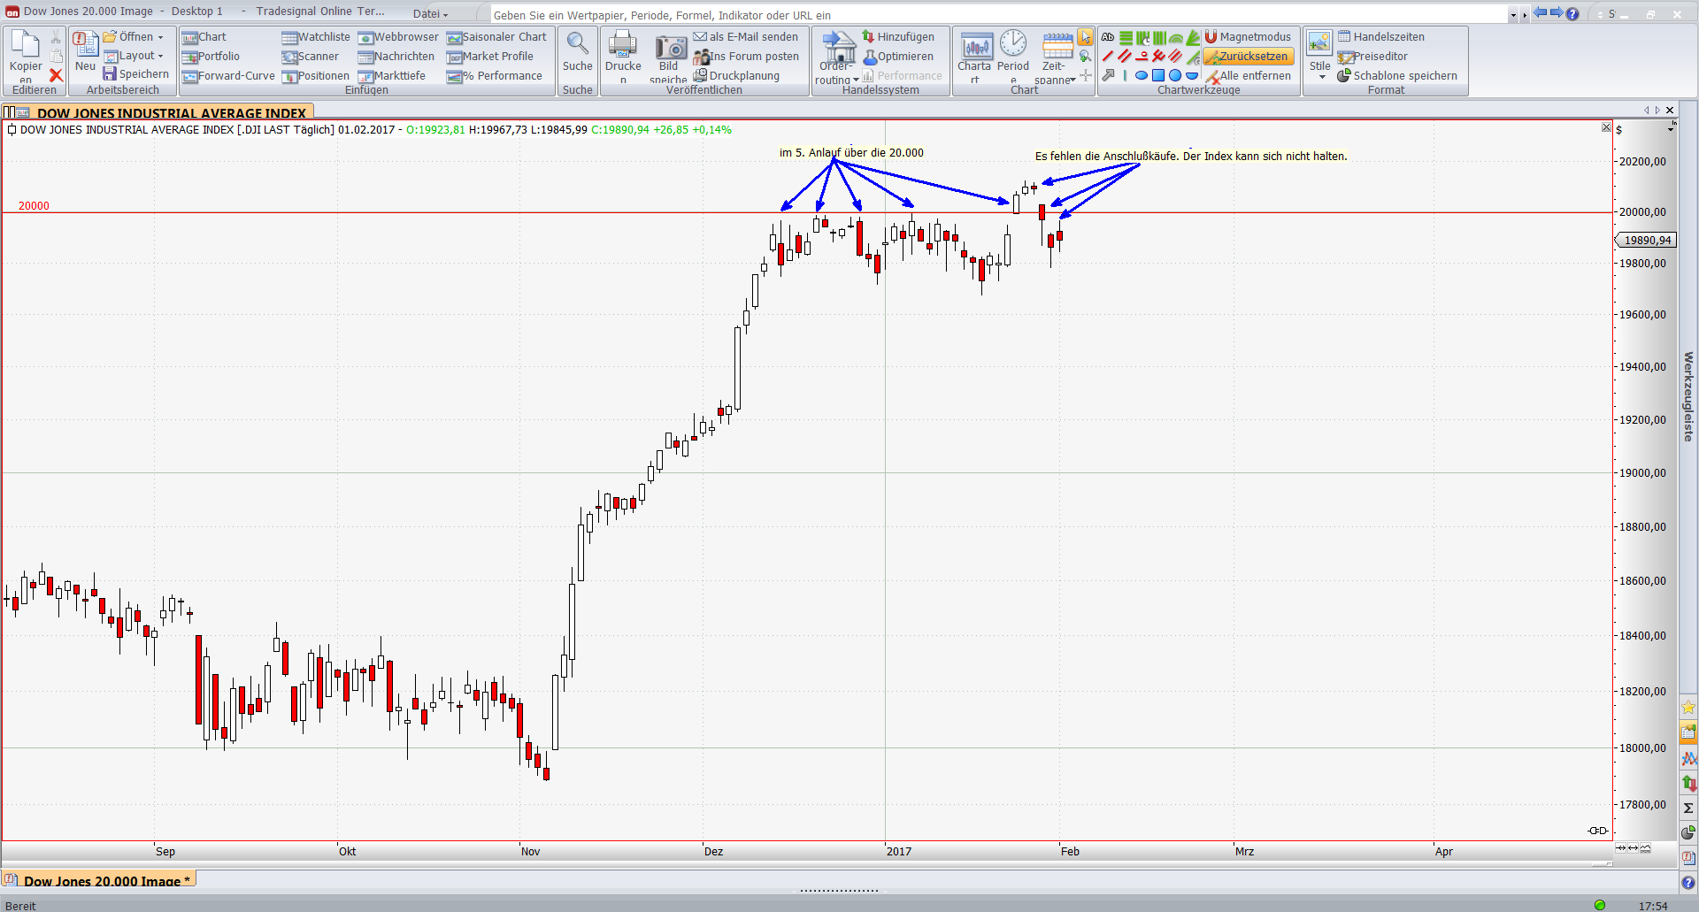This screenshot has height=912, width=1699.
Task: Expand the Öffnen dropdown
Action: pyautogui.click(x=160, y=37)
